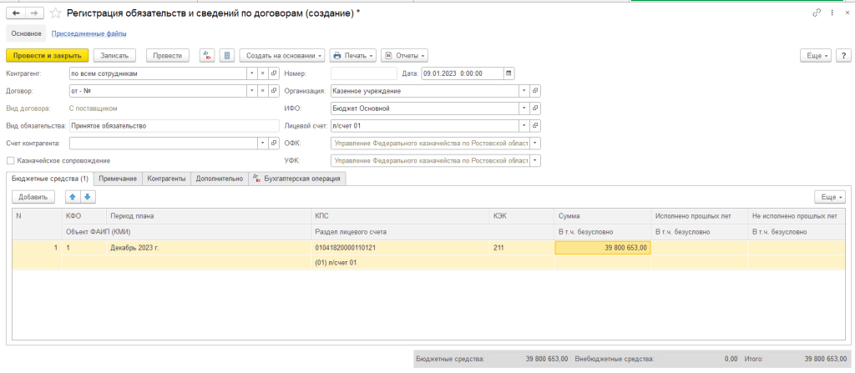Open the Лицевой счет record icon

pyautogui.click(x=535, y=125)
